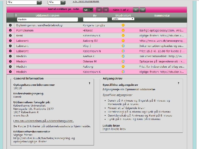This screenshot has height=149, width=199.
Task: Jump to the last page button
Action: pos(143,10)
